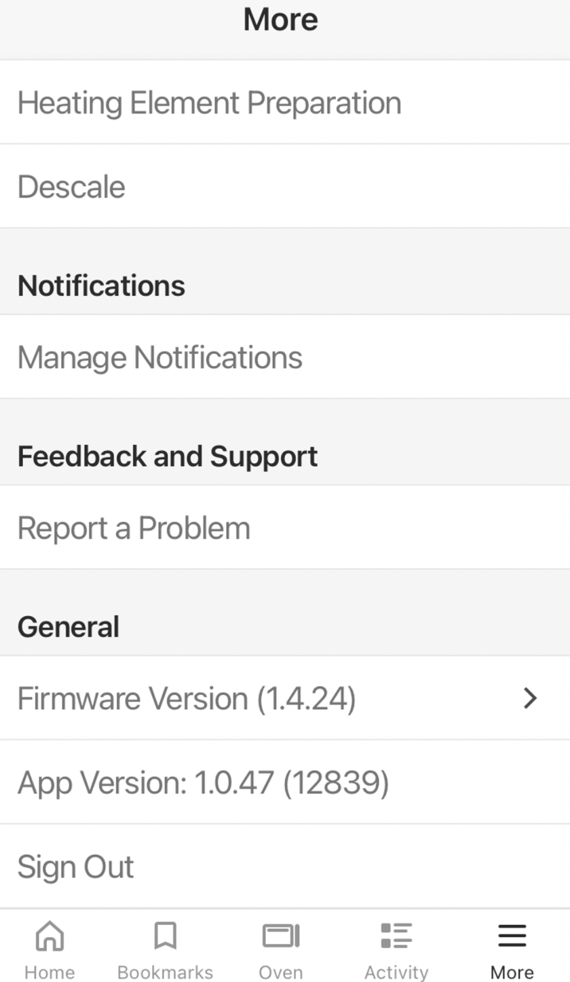This screenshot has width=570, height=982.
Task: Tap Report a Problem
Action: tap(285, 528)
